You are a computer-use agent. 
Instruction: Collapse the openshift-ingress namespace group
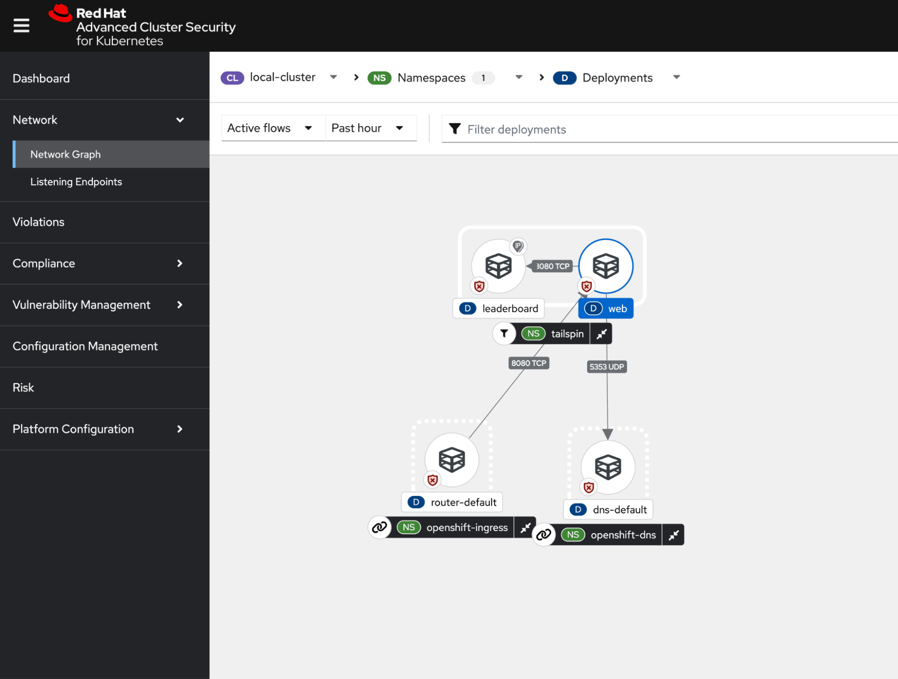(x=525, y=528)
